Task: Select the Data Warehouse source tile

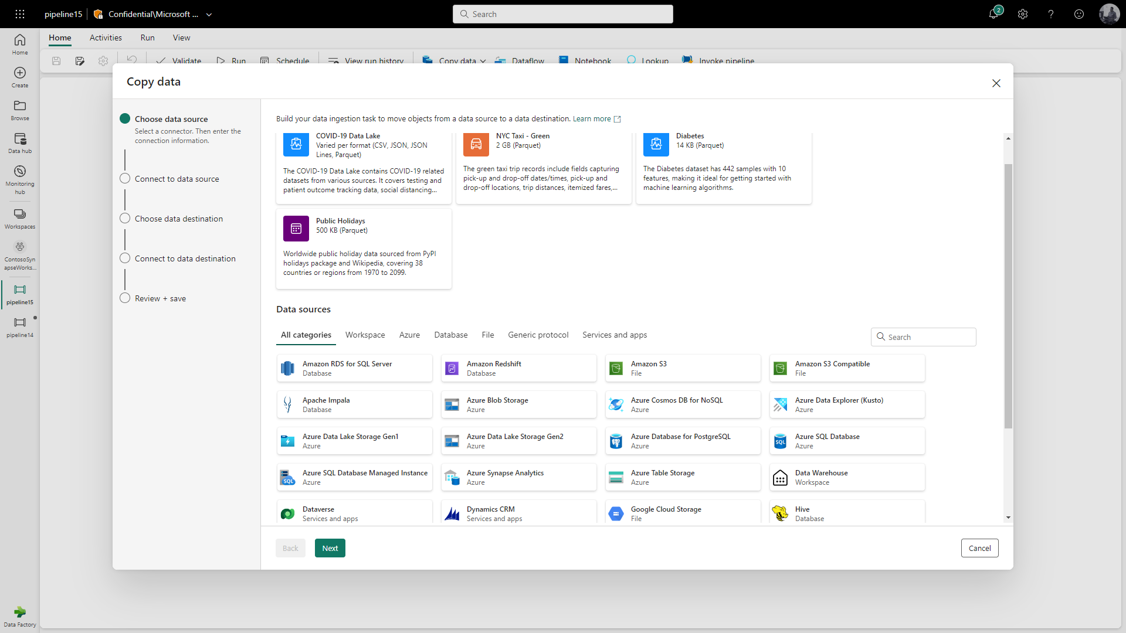Action: 847,477
